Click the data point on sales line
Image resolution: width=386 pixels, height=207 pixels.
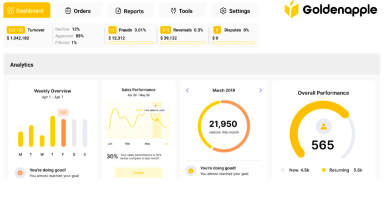[157, 120]
